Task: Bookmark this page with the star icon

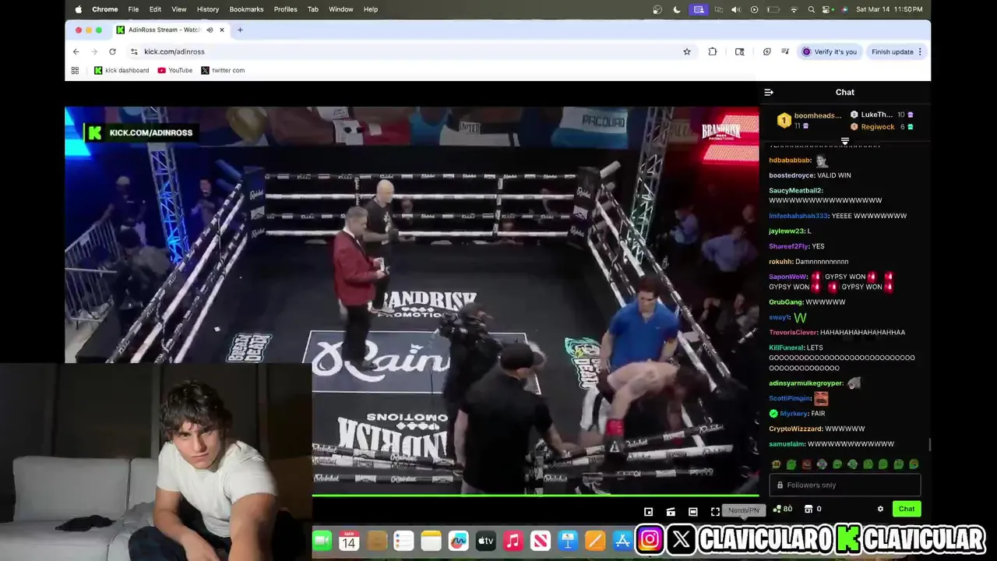Action: 687,51
